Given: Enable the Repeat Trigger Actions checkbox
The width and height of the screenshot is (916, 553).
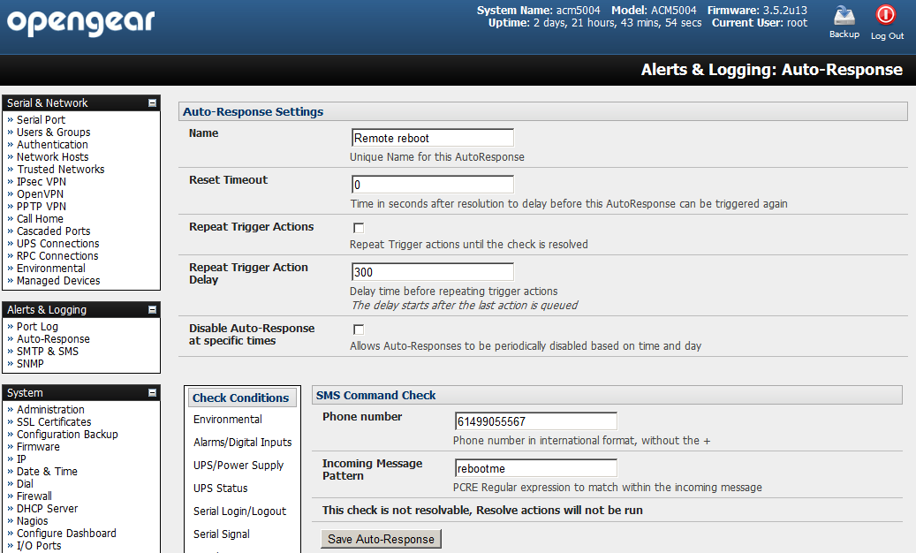Looking at the screenshot, I should tap(359, 228).
